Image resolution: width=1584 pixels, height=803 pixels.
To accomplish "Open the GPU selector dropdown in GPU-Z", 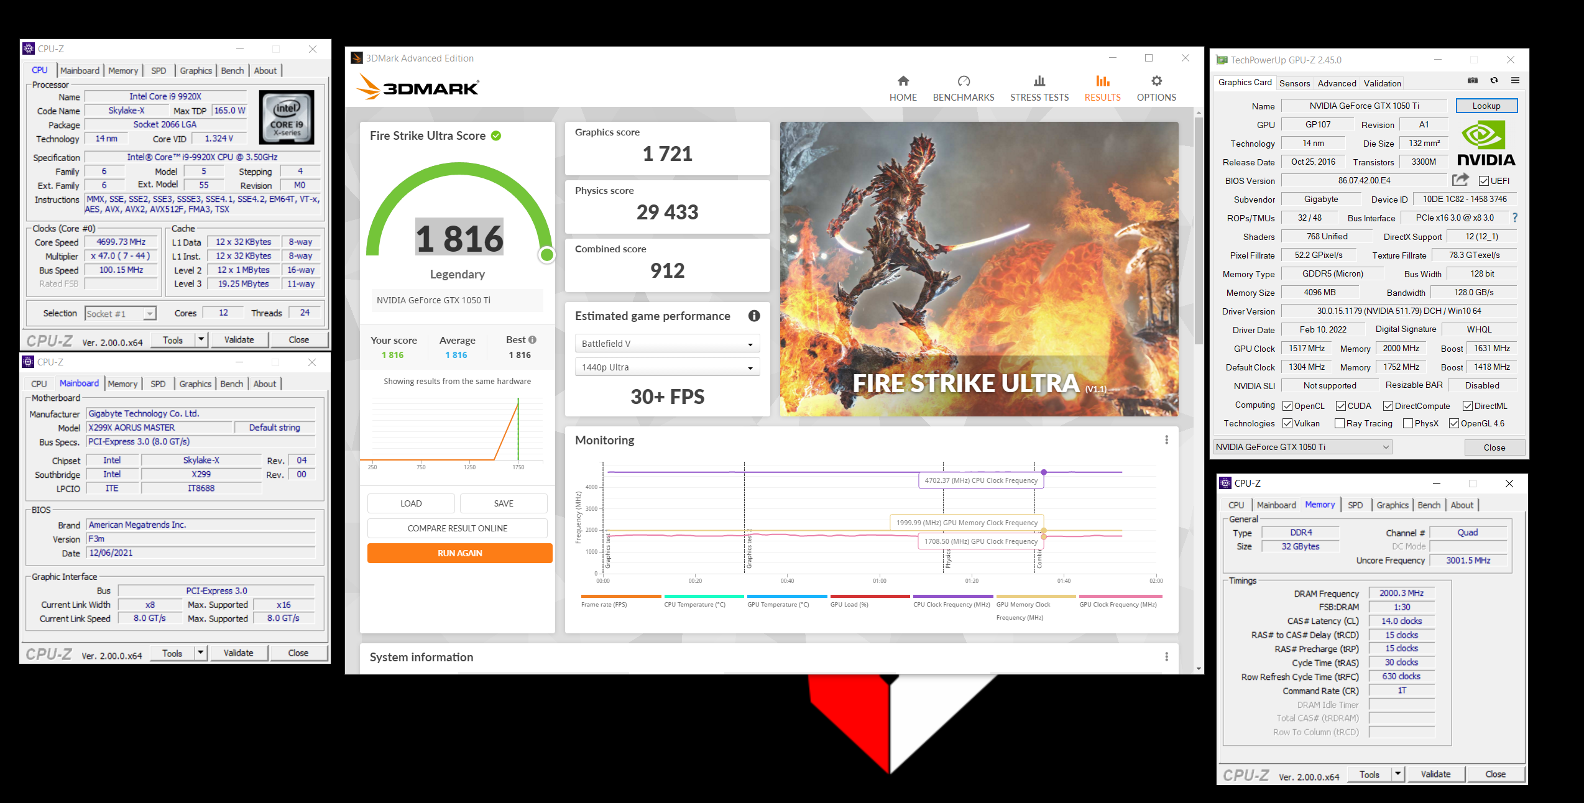I will (1302, 447).
